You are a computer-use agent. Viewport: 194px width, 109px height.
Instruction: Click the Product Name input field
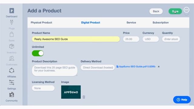point(76,39)
